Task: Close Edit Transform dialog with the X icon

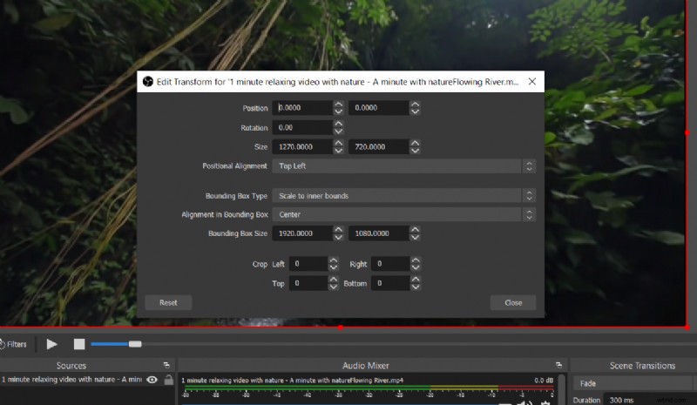Action: tap(532, 82)
